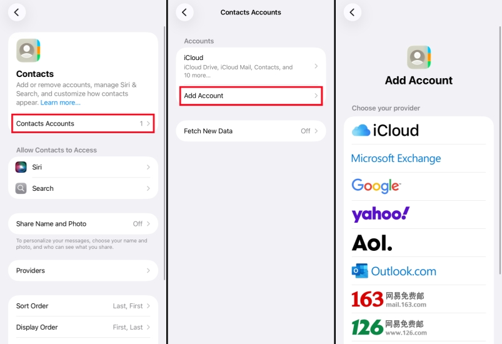Click scrollbar on Add Account screen
Screen dimensions: 502x344
pos(500,150)
